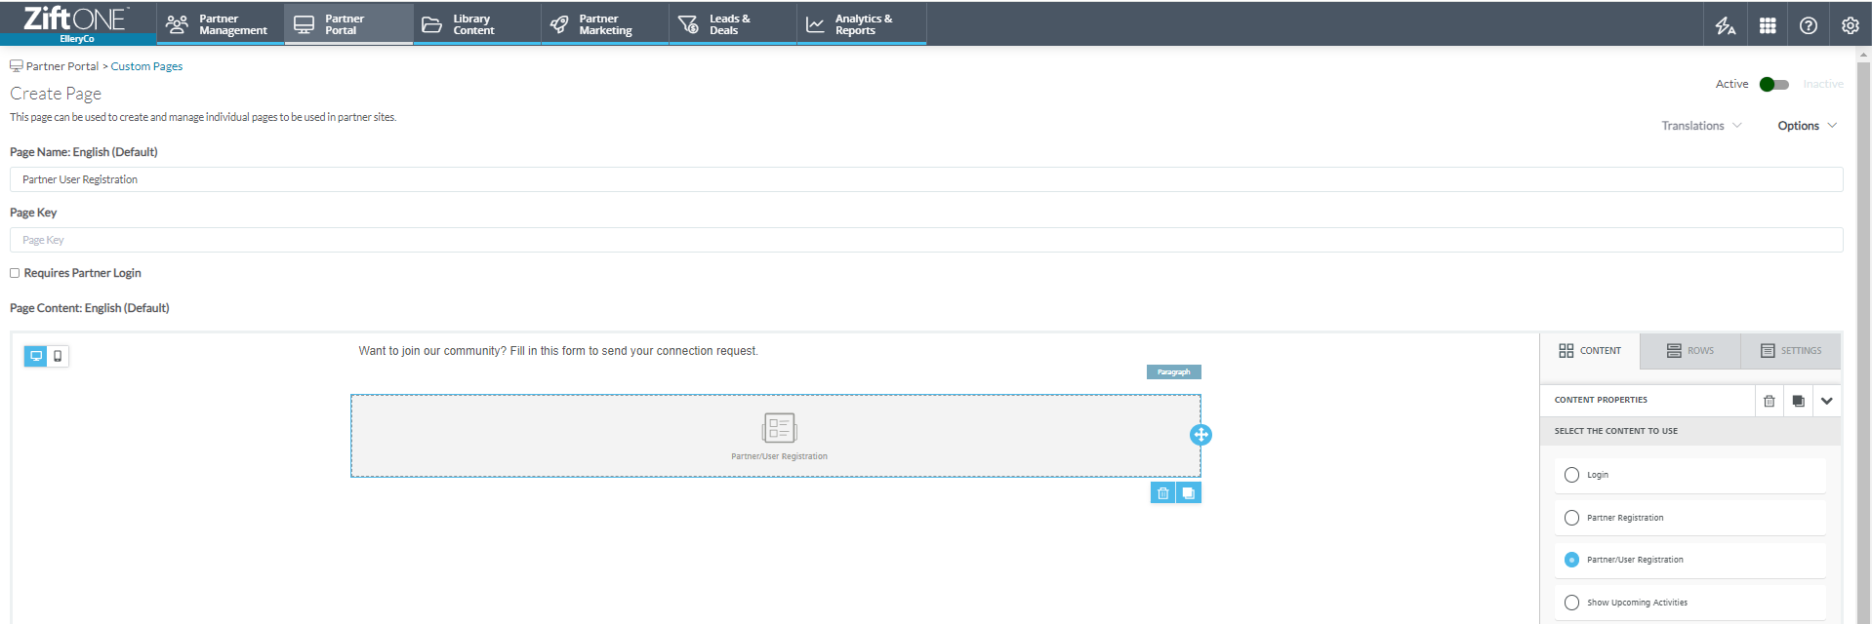The image size is (1872, 624).
Task: Collapse Content Properties with chevron
Action: click(1827, 401)
